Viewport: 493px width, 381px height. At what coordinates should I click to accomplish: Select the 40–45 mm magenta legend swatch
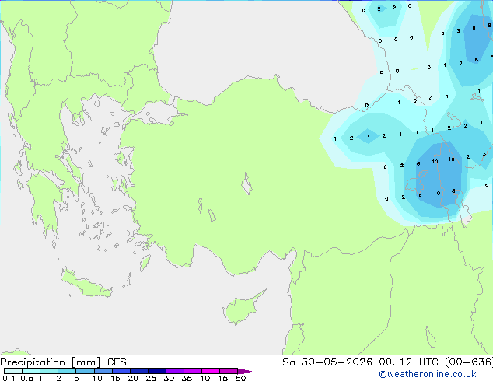[x=211, y=371]
